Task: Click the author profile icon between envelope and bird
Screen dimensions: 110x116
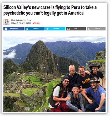Action: click(28, 20)
